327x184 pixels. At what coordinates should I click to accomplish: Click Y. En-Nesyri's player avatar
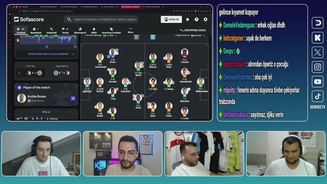pyautogui.click(x=138, y=65)
